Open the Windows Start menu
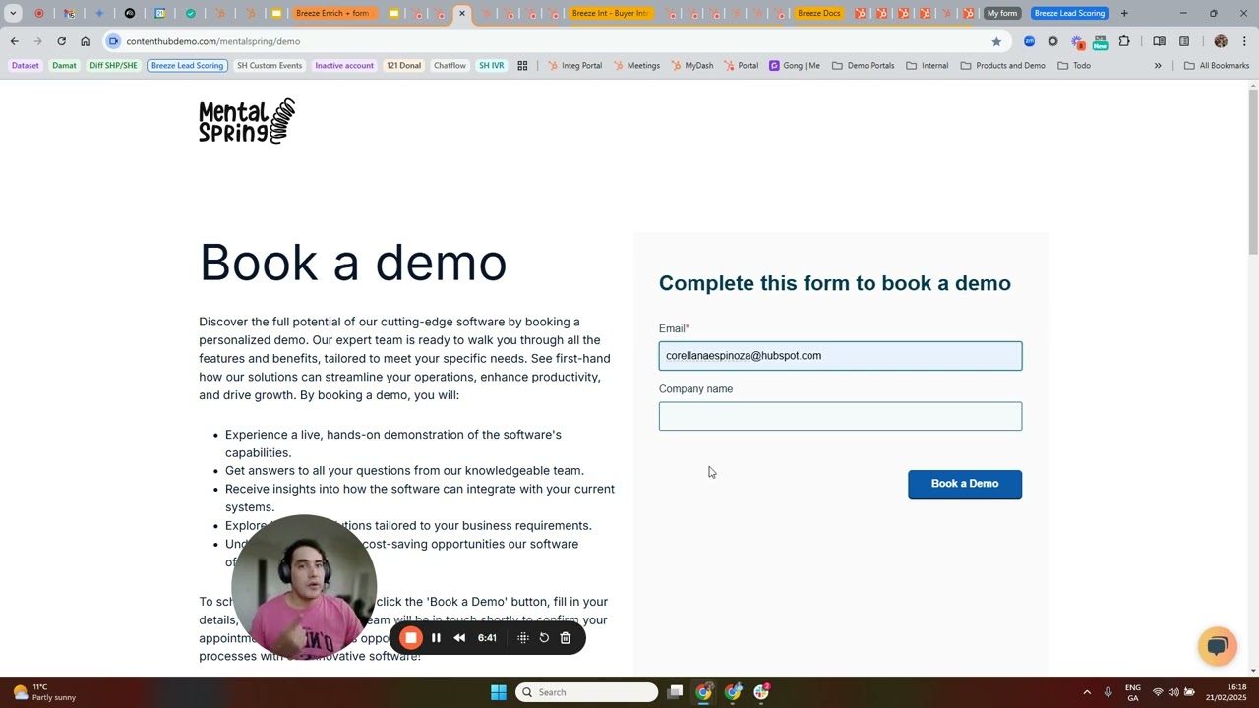 coord(499,692)
